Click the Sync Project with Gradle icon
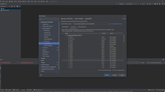 pyautogui.click(x=155, y=4)
